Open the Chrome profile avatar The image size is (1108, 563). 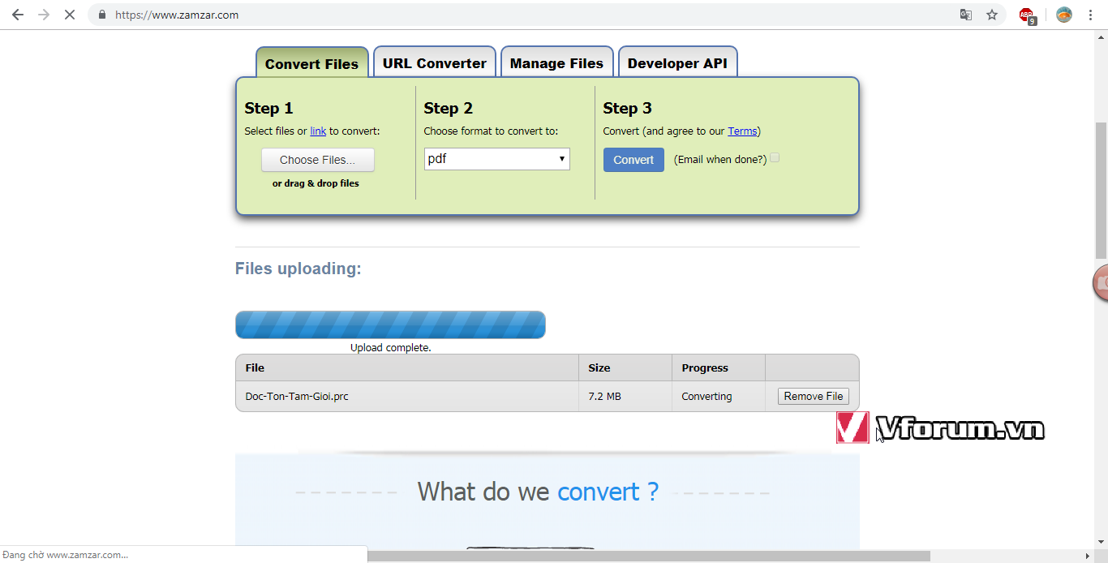point(1064,15)
